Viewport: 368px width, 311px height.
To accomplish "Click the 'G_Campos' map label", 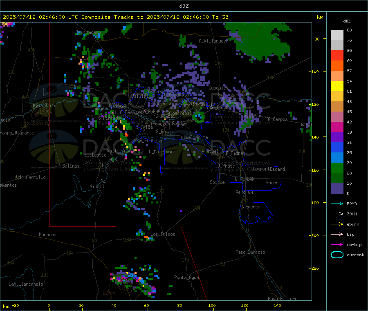I will [278, 119].
